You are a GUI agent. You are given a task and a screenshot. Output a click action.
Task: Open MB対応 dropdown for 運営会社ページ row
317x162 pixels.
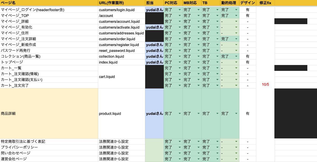point(199,159)
